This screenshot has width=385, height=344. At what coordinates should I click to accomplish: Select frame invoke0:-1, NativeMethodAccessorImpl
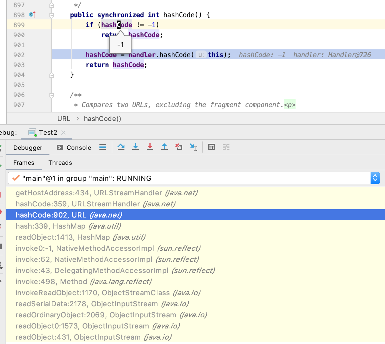pos(196,248)
